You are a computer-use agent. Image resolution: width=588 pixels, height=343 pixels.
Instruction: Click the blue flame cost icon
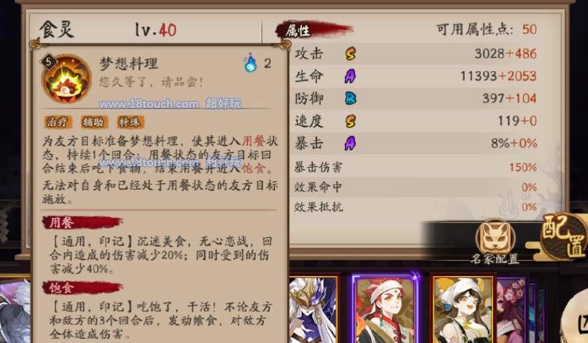[250, 63]
